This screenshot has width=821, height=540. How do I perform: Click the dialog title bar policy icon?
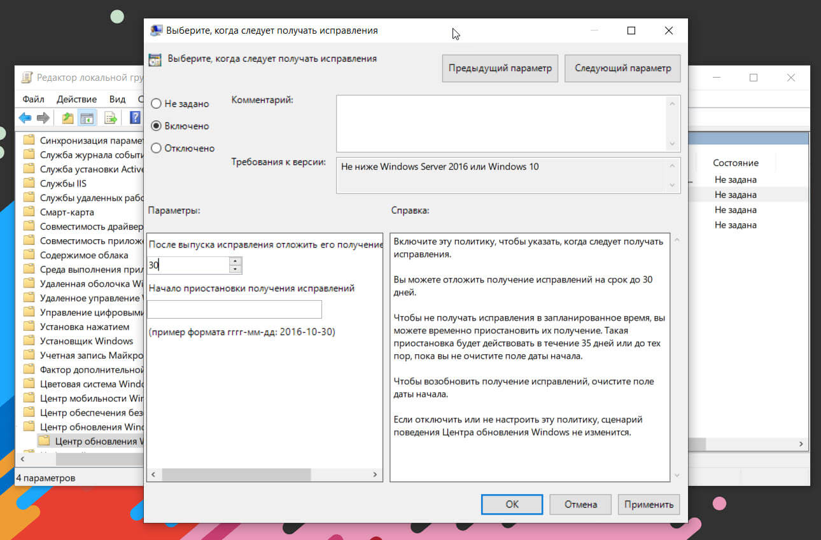[x=156, y=30]
